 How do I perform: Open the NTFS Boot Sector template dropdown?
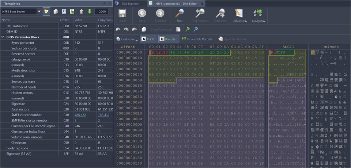39,11
